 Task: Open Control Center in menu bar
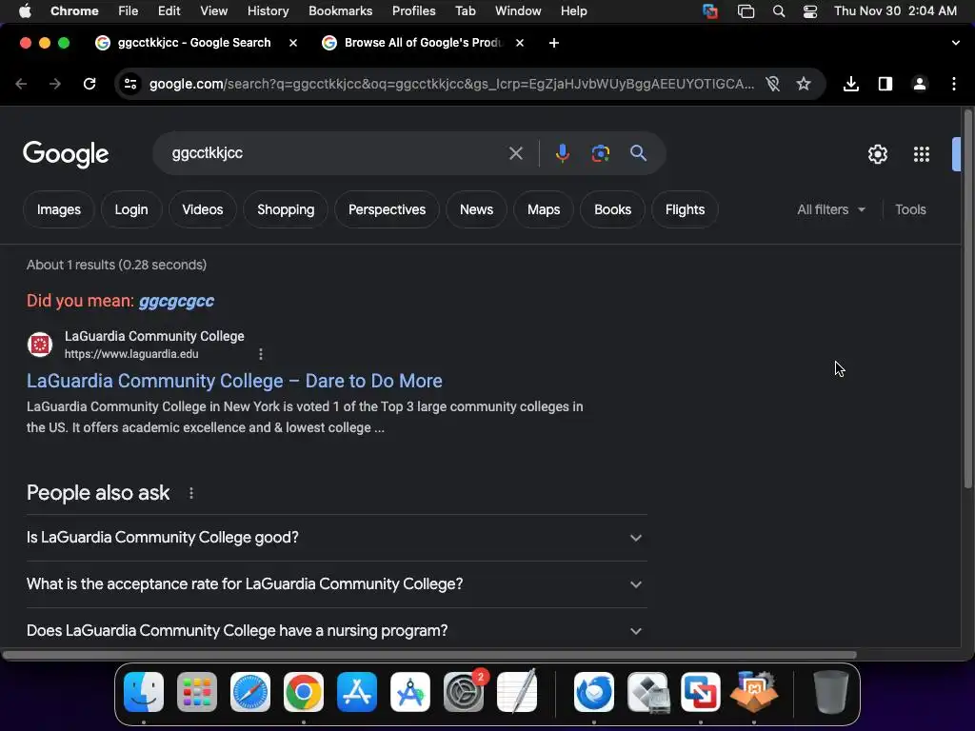click(809, 11)
